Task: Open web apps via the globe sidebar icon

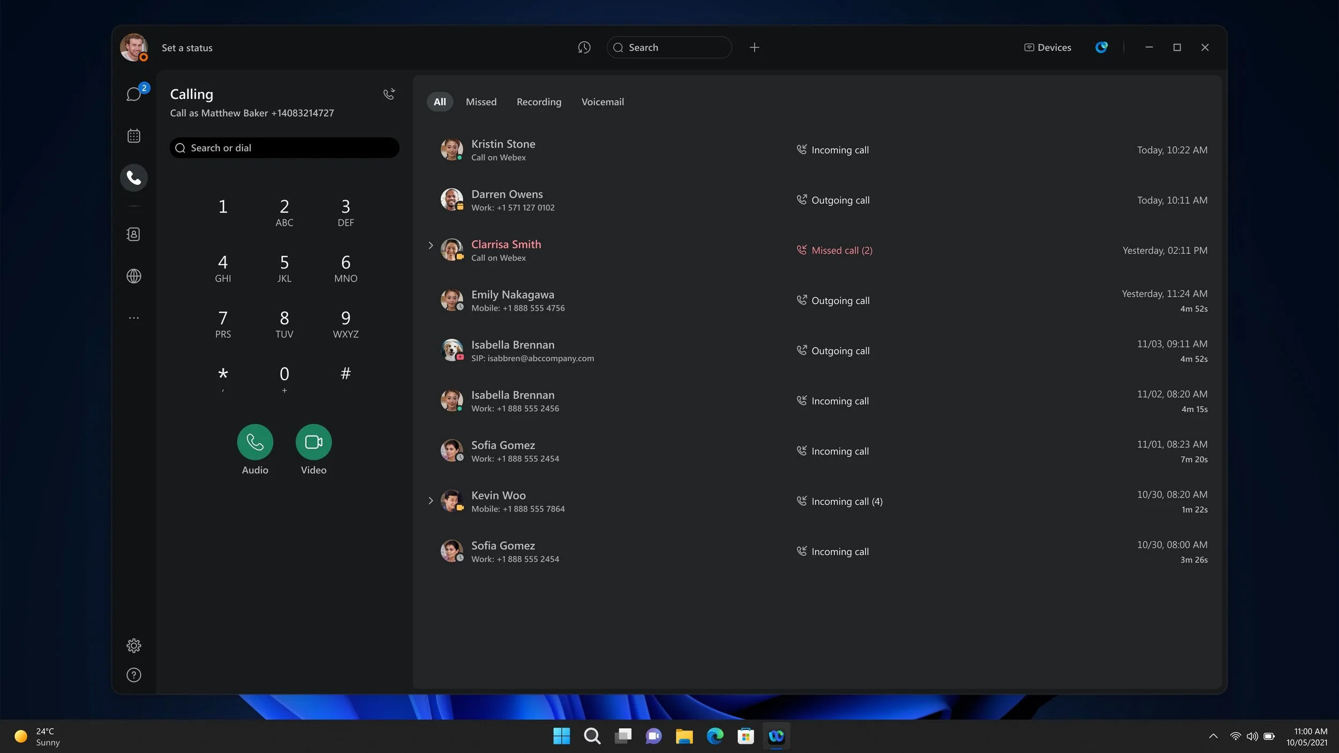Action: coord(133,276)
